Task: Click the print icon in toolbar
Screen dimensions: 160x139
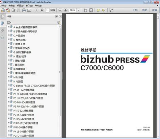Action: pyautogui.click(x=24, y=10)
